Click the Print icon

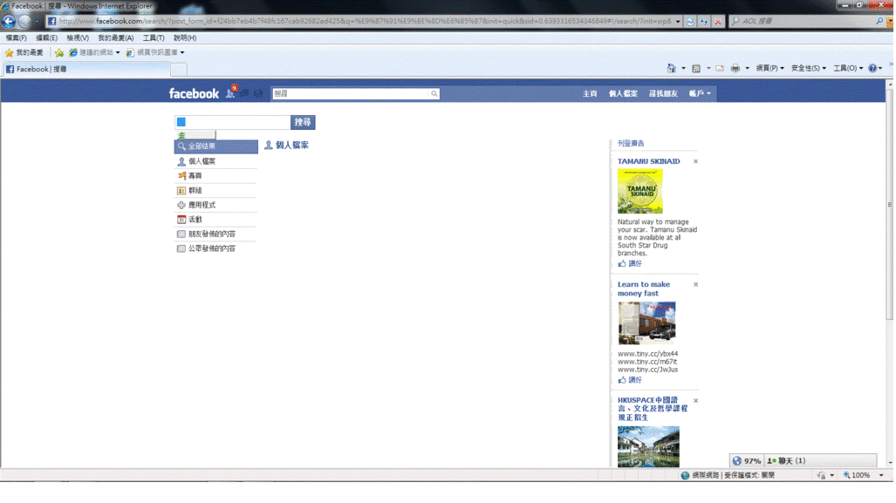pyautogui.click(x=735, y=68)
